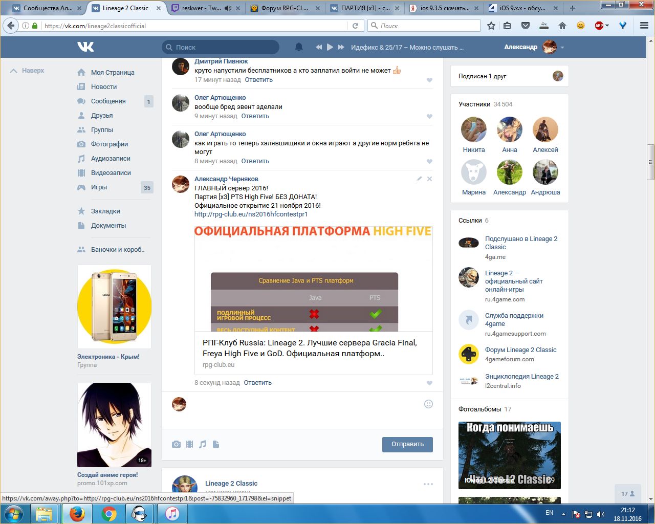This screenshot has width=655, height=524.
Task: Open Firefox hamburger menu
Action: coord(644,26)
